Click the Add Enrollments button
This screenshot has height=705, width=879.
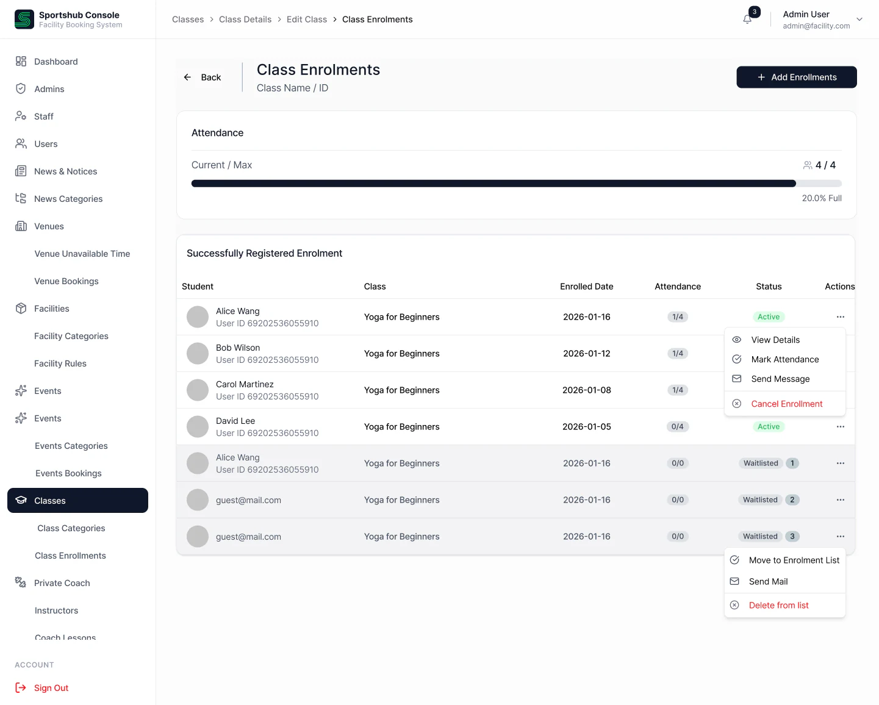tap(797, 77)
